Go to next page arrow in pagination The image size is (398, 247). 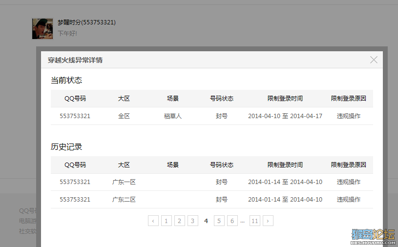[x=268, y=221]
